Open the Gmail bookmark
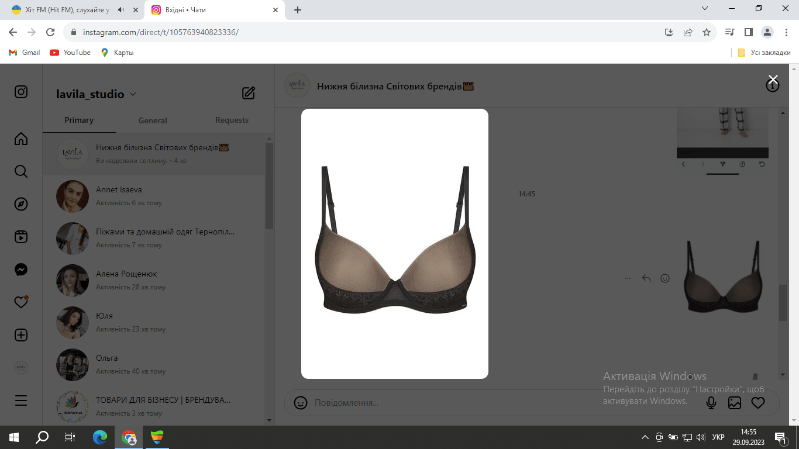The height and width of the screenshot is (449, 799). 25,53
